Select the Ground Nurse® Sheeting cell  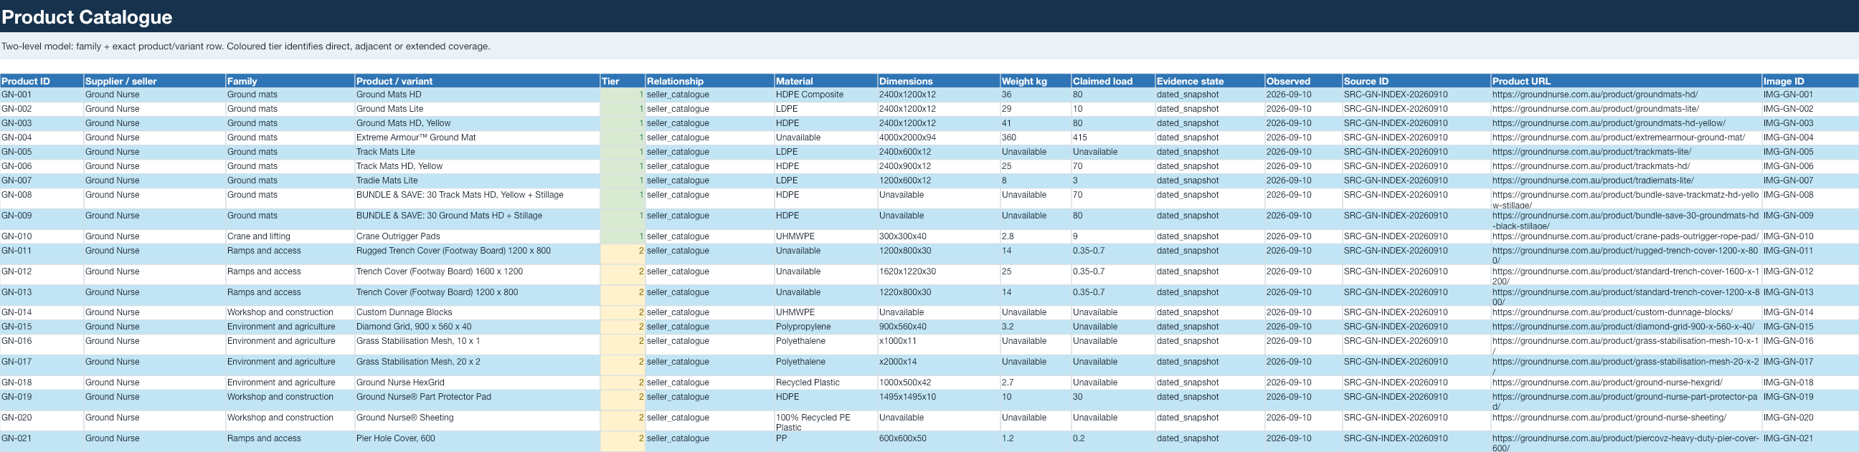477,421
